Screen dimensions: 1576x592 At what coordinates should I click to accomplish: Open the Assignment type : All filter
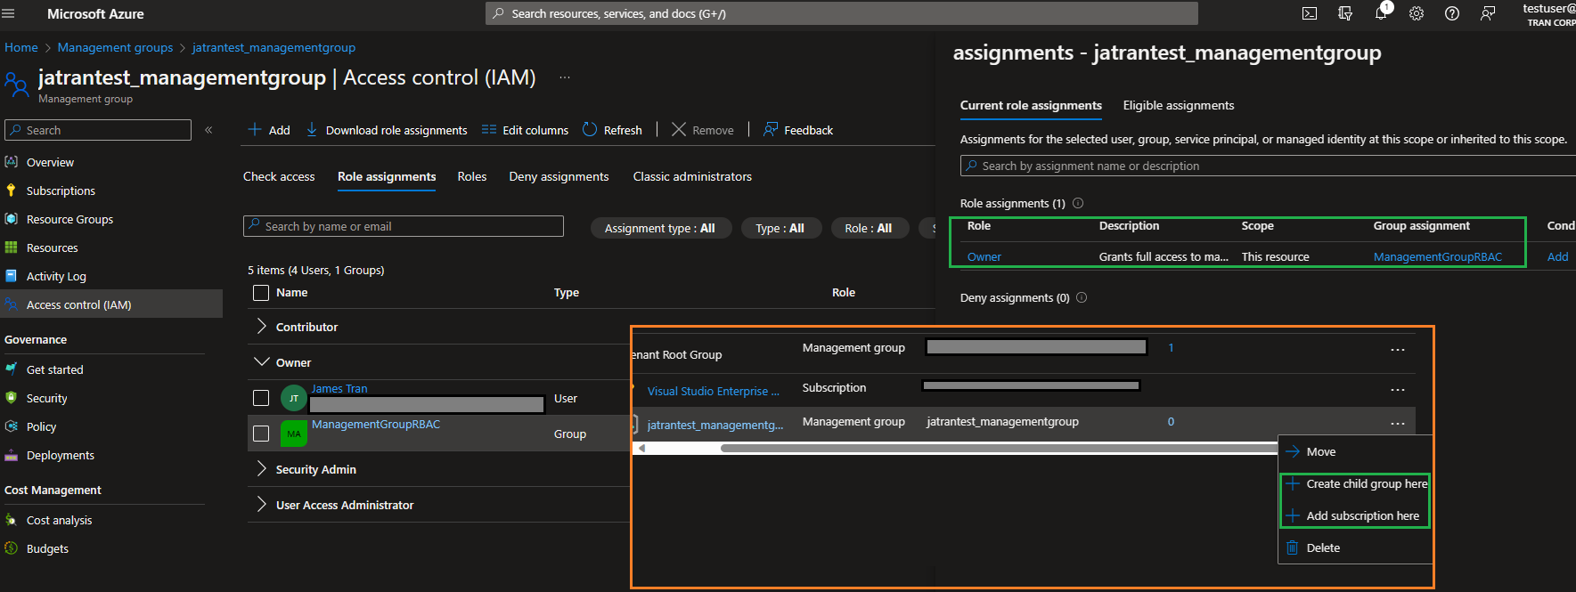coord(660,228)
